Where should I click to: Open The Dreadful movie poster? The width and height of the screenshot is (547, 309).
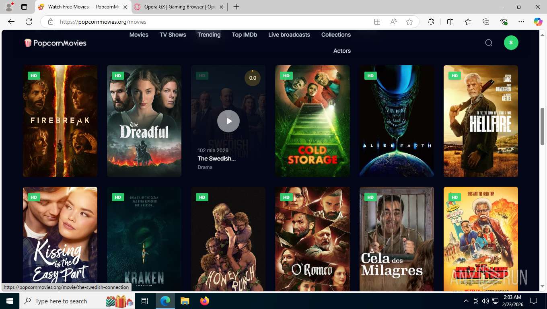tap(144, 121)
